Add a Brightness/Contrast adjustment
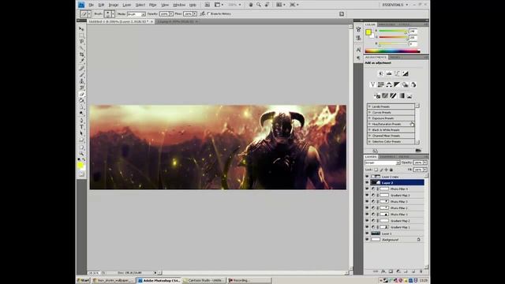Viewport: 505px width, 284px height. (380, 73)
